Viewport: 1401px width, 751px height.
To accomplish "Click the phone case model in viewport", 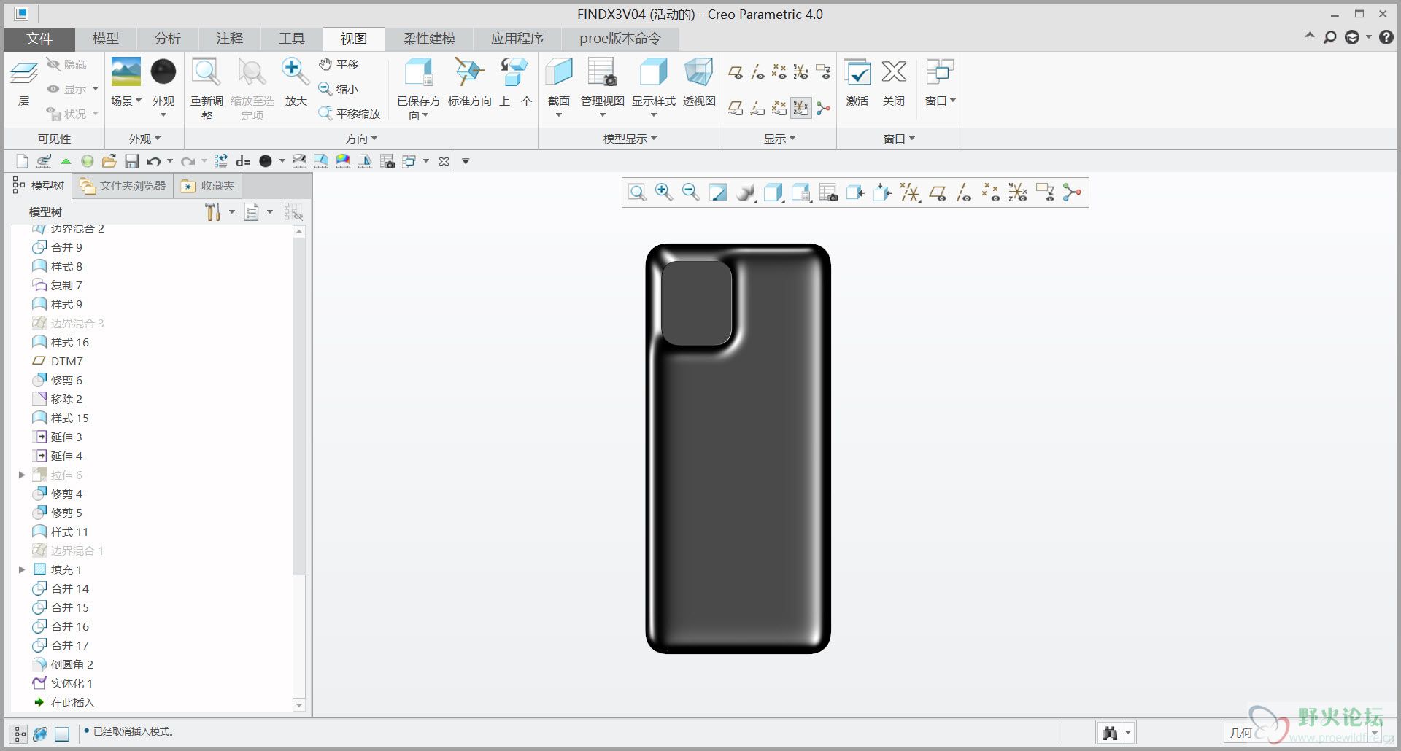I will click(x=738, y=448).
